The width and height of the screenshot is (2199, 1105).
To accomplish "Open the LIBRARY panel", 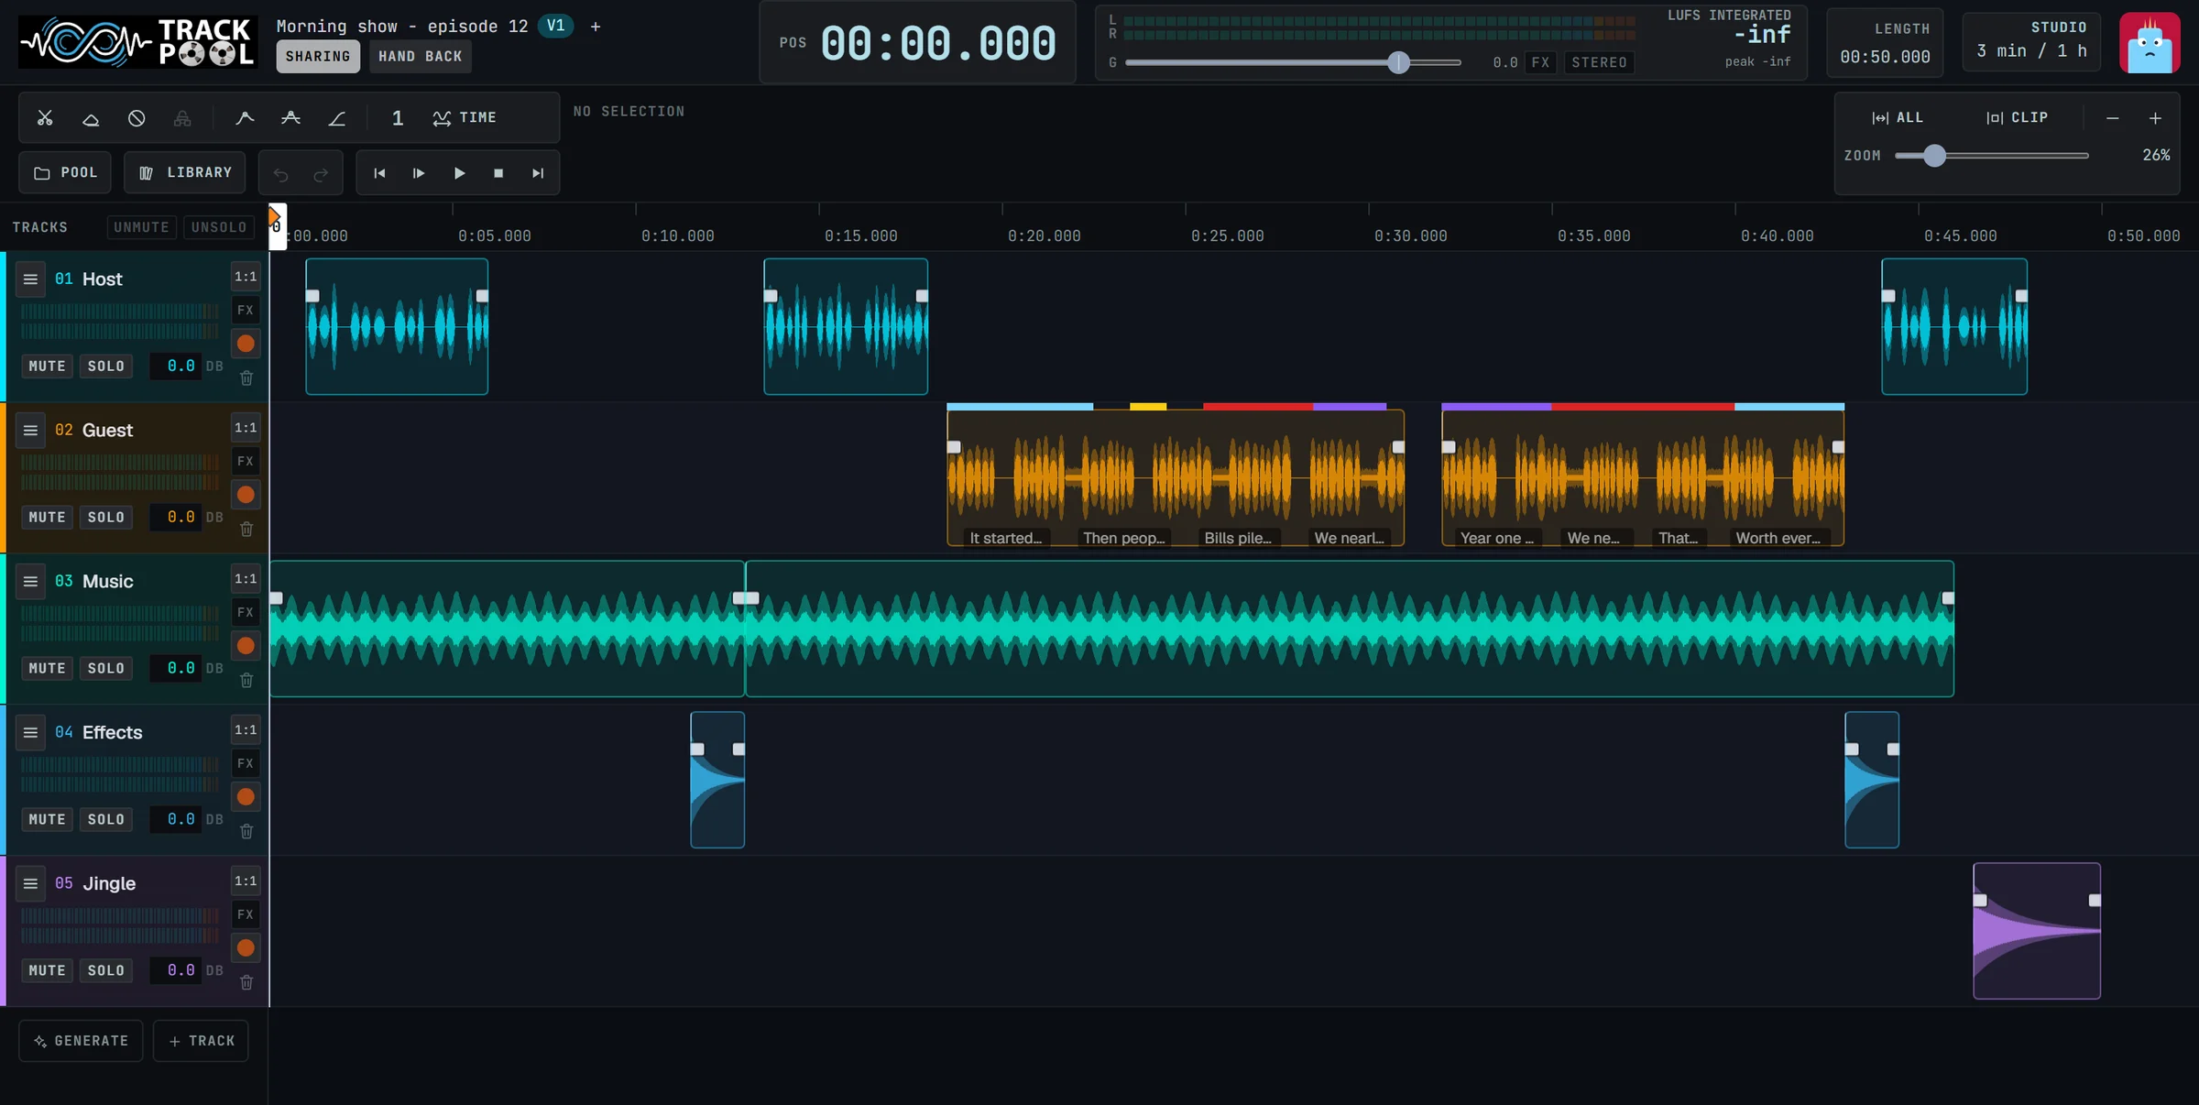I will pyautogui.click(x=185, y=173).
